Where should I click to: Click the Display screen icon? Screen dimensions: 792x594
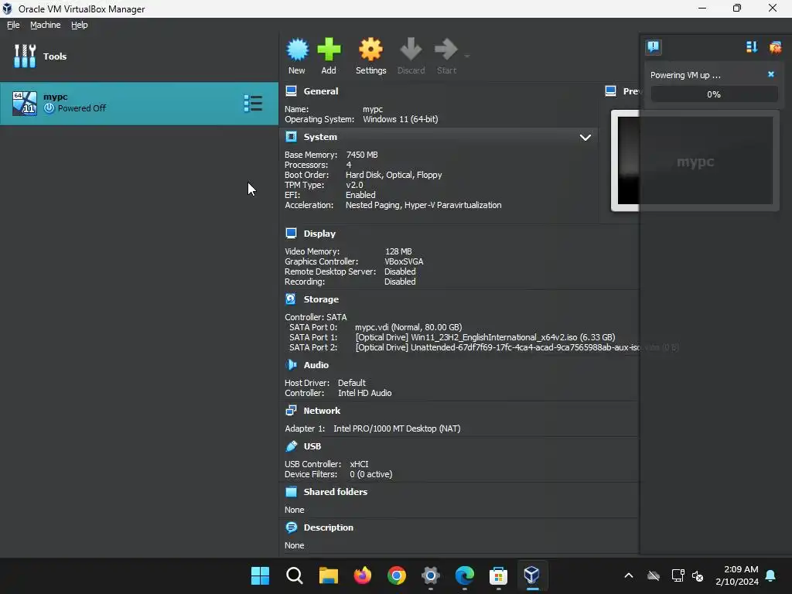[291, 233]
